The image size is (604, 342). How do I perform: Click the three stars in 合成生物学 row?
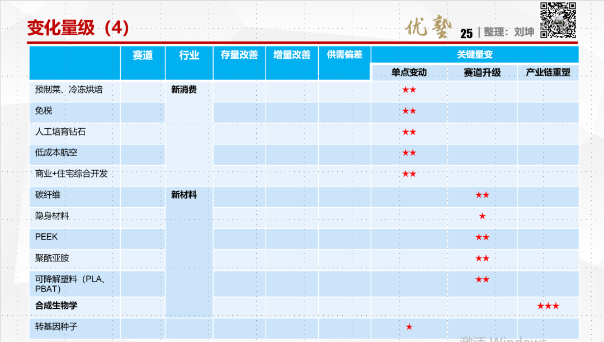(x=548, y=306)
